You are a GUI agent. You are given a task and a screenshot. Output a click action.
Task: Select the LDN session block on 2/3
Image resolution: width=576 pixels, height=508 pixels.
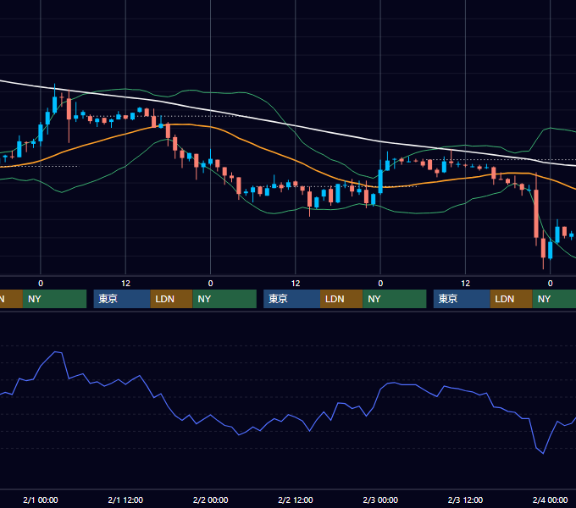click(512, 299)
